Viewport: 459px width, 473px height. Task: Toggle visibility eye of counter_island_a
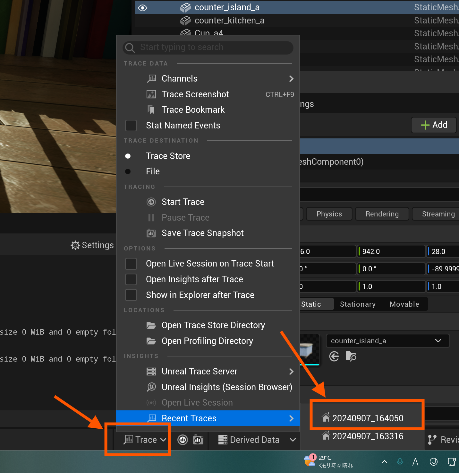click(x=142, y=8)
